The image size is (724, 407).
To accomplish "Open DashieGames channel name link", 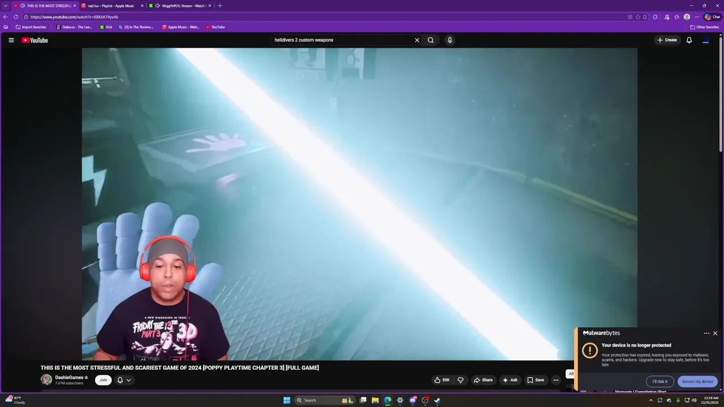I will 69,378.
